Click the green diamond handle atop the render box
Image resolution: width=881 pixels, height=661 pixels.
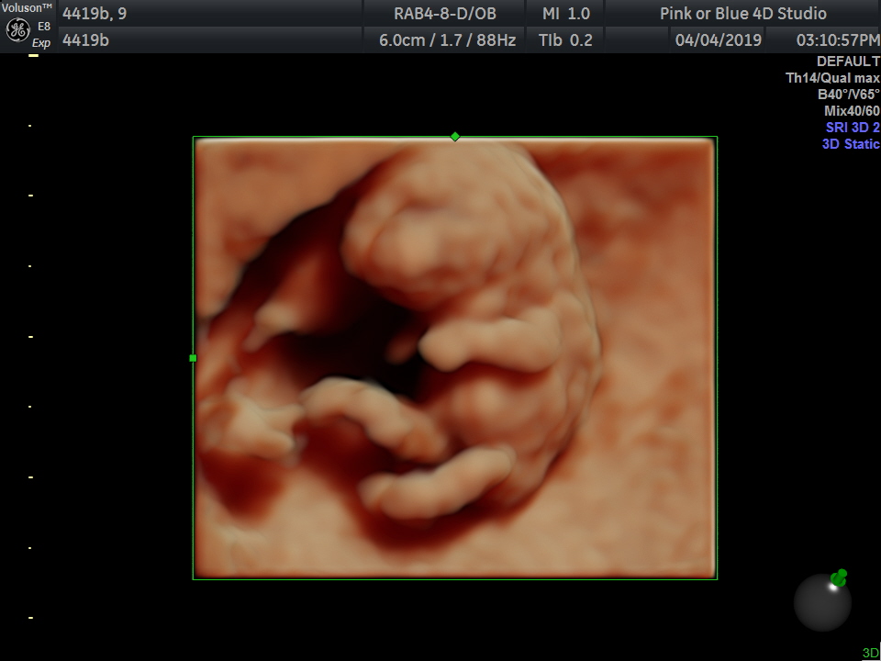455,137
